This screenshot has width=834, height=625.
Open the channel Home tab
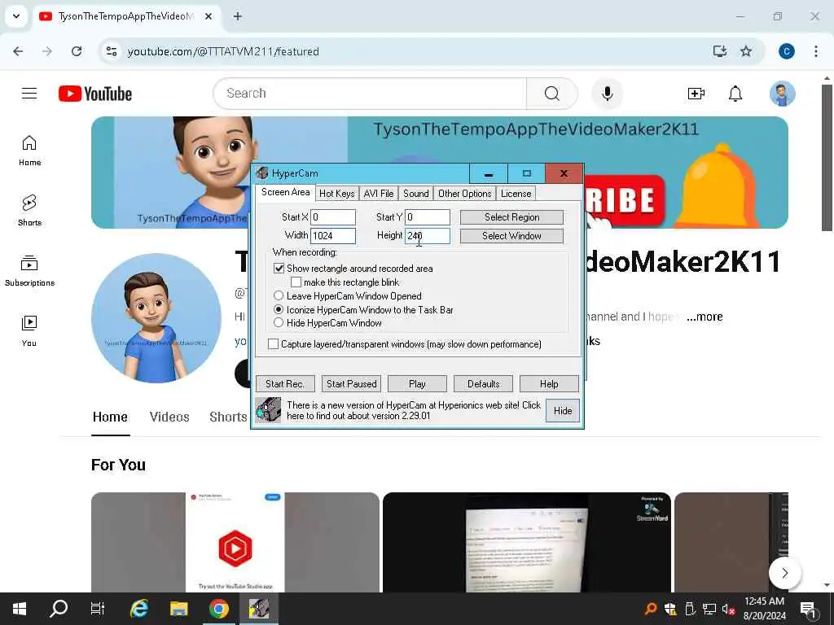pos(110,417)
